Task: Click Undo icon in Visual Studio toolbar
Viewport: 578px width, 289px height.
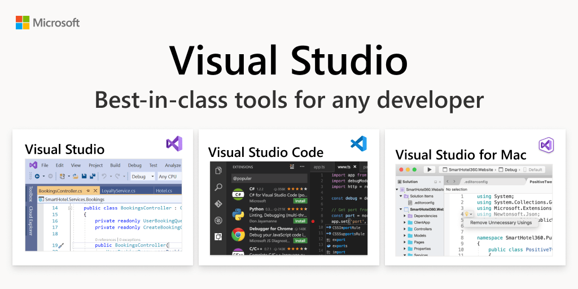Action: point(104,176)
